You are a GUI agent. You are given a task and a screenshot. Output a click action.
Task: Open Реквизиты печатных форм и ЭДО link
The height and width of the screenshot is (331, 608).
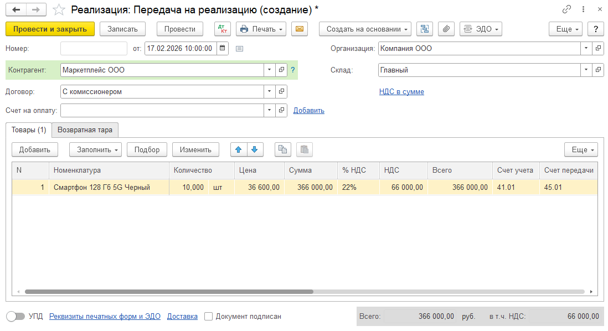click(105, 316)
